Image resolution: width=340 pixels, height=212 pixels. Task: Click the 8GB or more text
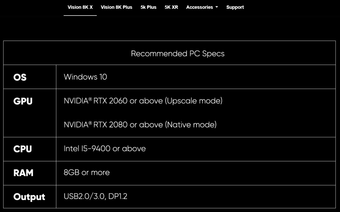(x=87, y=172)
